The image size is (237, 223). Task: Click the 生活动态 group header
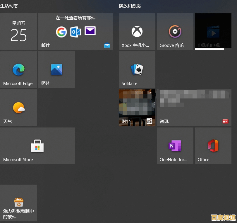(9, 6)
